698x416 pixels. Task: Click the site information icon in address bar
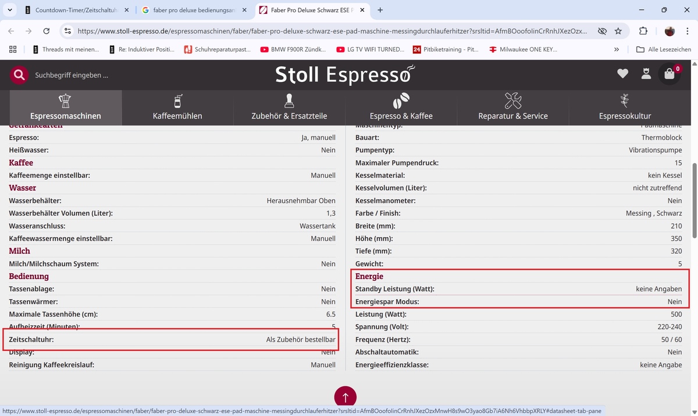[67, 31]
